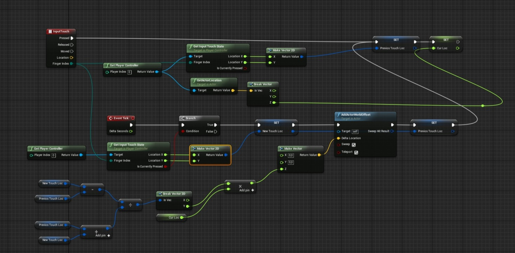Select the SET node header for Cur Loc
Screen dimensions: 515x253
(x=446, y=40)
